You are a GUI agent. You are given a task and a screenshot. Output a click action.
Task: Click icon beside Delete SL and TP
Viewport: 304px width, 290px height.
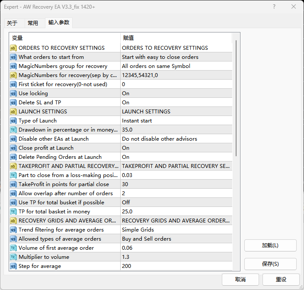point(13,102)
